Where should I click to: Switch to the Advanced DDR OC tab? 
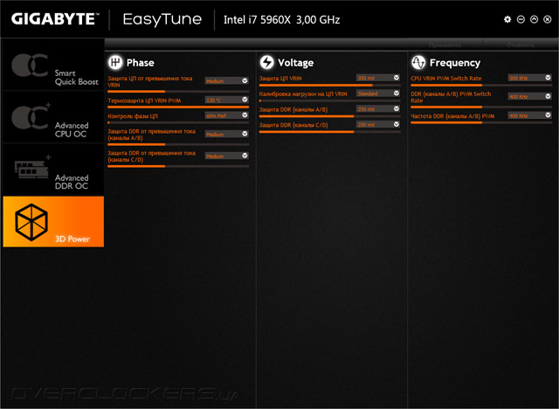pyautogui.click(x=53, y=170)
